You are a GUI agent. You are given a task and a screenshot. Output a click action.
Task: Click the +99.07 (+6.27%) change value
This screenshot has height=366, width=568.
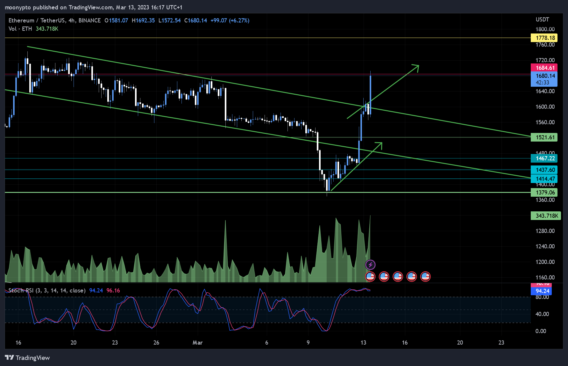point(230,20)
